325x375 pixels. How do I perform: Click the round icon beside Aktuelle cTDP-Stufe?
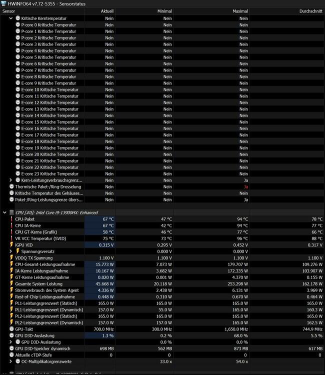click(x=11, y=355)
